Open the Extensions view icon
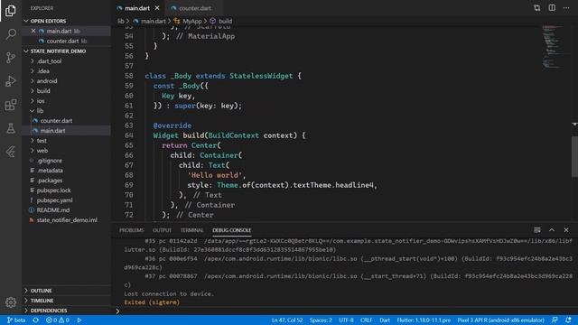The width and height of the screenshot is (578, 325). (x=11, y=105)
